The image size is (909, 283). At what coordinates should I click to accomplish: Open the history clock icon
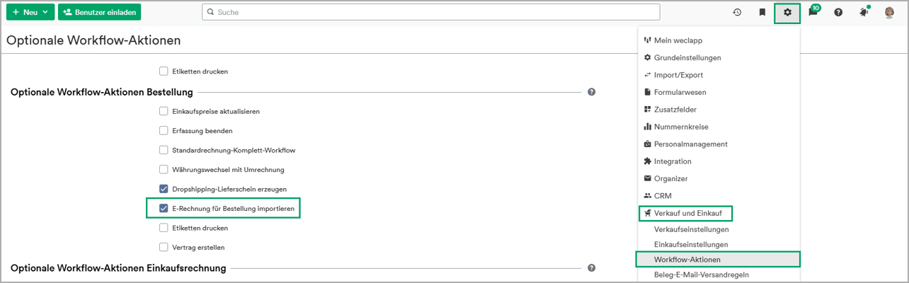(x=737, y=12)
